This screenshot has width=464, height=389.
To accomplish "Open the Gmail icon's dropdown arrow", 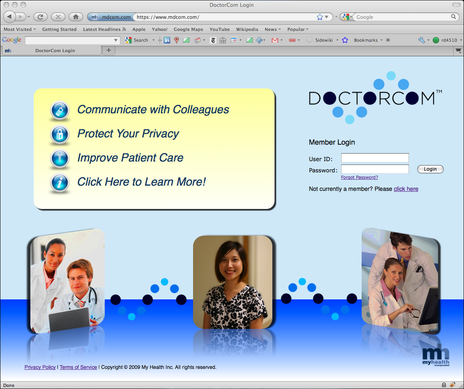I will (281, 40).
